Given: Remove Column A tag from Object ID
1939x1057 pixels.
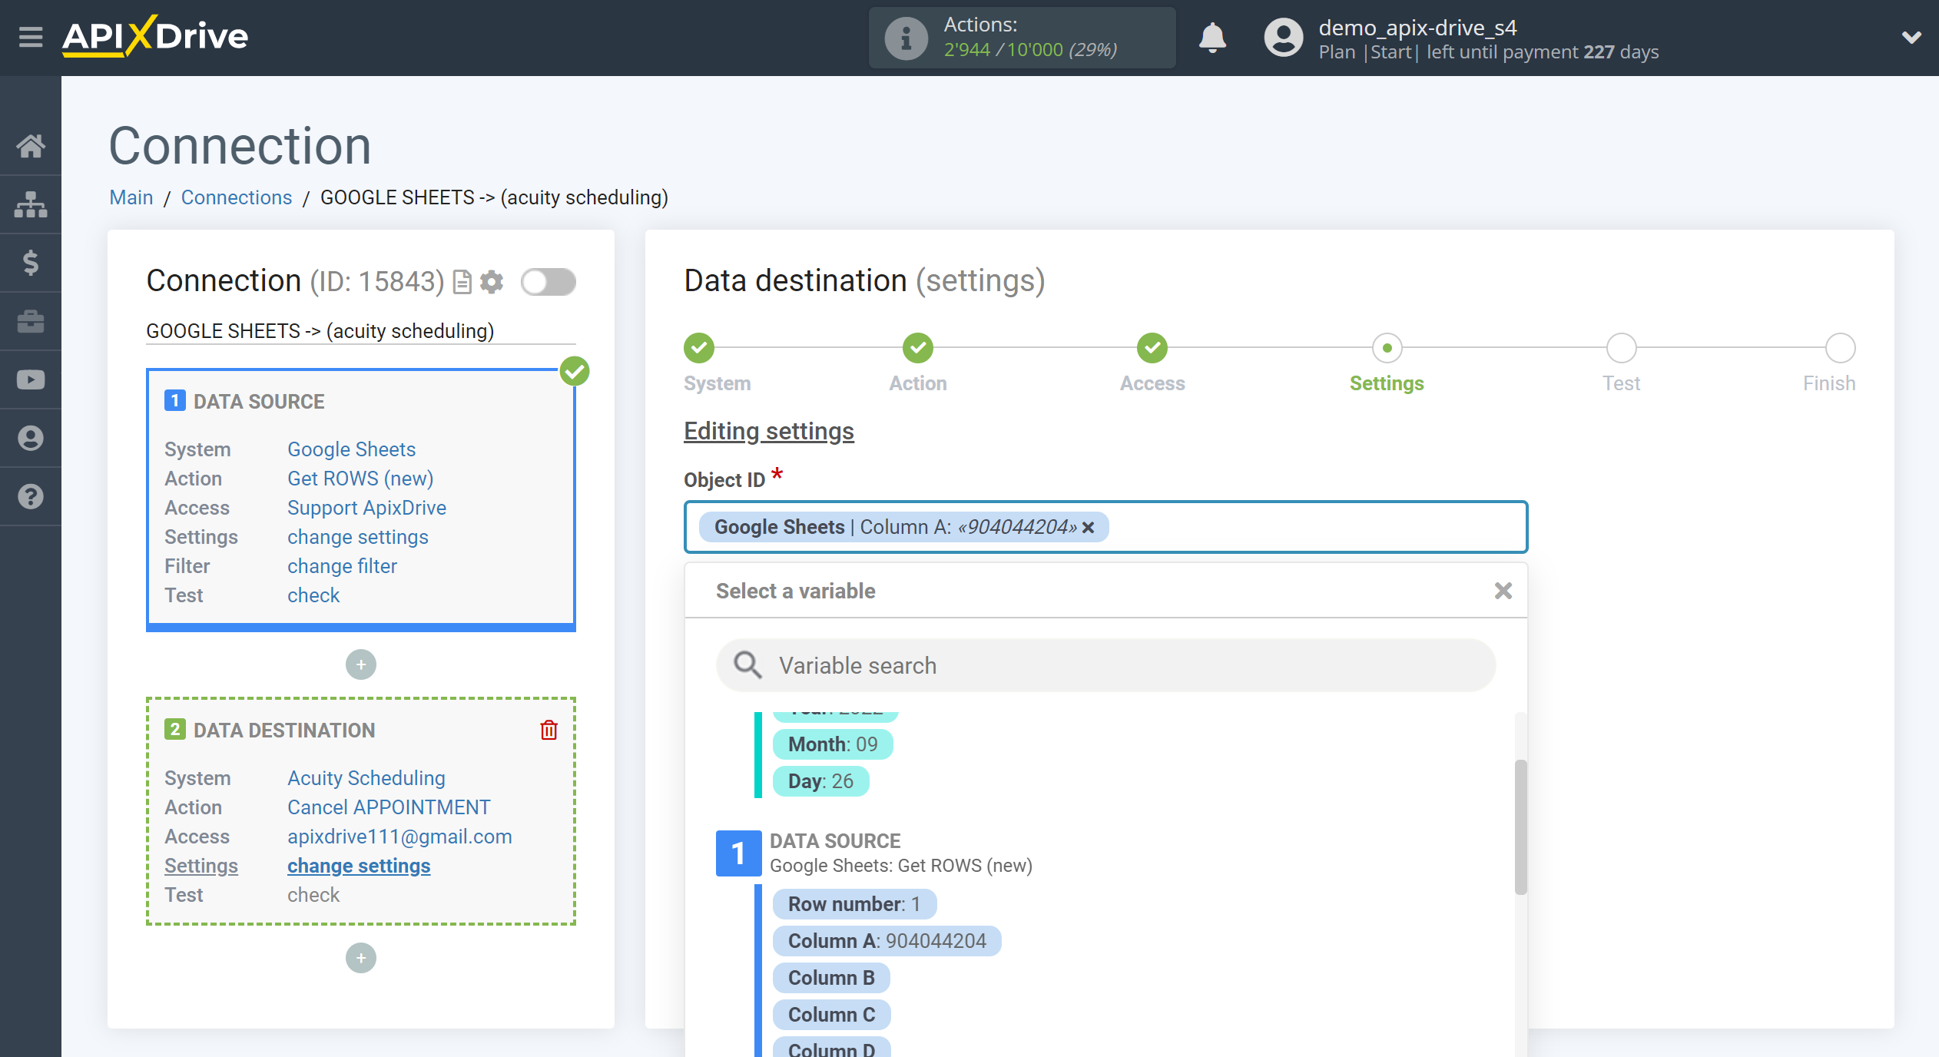Looking at the screenshot, I should [x=1089, y=528].
